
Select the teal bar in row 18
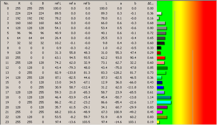[164, 98]
